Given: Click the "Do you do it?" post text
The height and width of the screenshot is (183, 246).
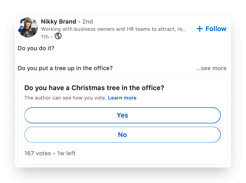Looking at the screenshot, I should coord(36,48).
